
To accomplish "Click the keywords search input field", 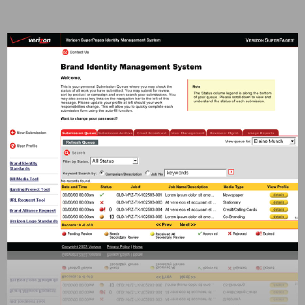I will tap(196, 173).
